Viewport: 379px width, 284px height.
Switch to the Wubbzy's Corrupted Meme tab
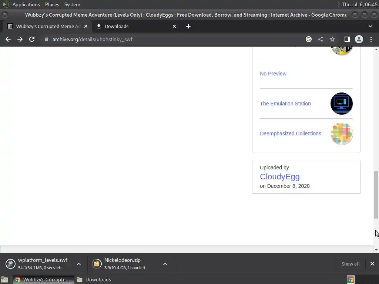(47, 26)
